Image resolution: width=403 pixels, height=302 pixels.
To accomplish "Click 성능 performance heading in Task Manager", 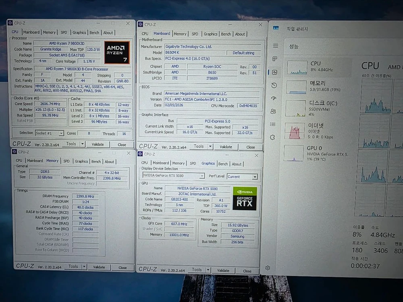I will pos(294,46).
